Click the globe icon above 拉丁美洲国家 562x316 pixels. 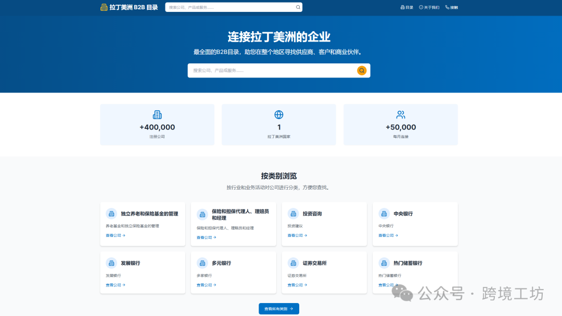279,114
